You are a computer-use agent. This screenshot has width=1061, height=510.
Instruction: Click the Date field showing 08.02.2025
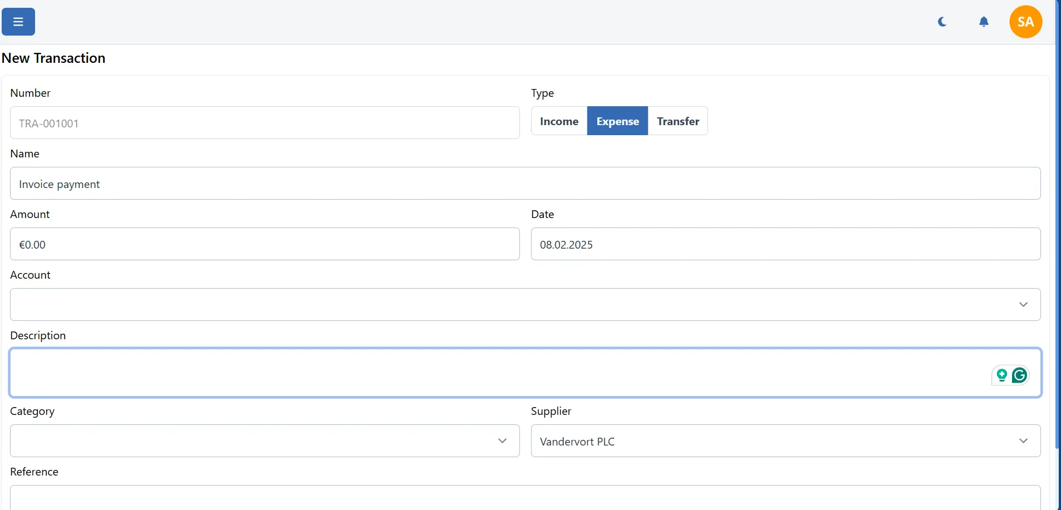click(785, 244)
